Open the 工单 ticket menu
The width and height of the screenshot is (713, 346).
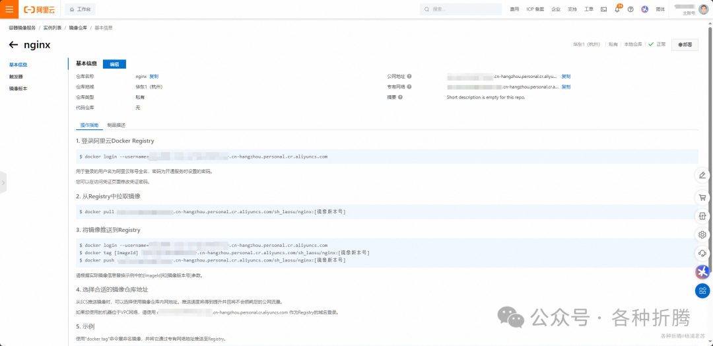[x=588, y=9]
